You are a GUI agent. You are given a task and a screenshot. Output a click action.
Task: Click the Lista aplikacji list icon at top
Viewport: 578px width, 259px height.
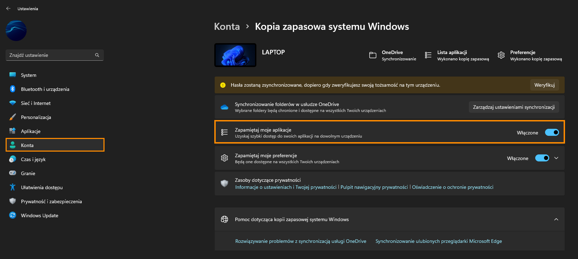[x=428, y=55]
